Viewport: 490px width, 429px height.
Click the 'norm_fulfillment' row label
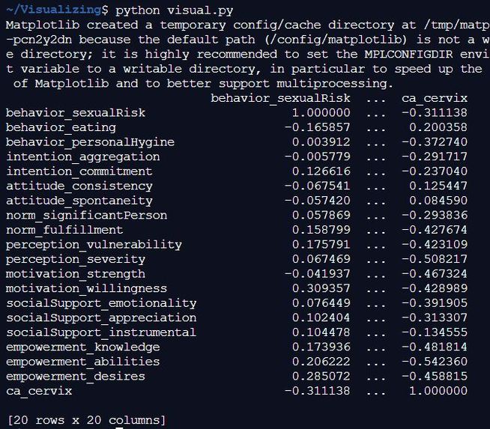pyautogui.click(x=64, y=230)
